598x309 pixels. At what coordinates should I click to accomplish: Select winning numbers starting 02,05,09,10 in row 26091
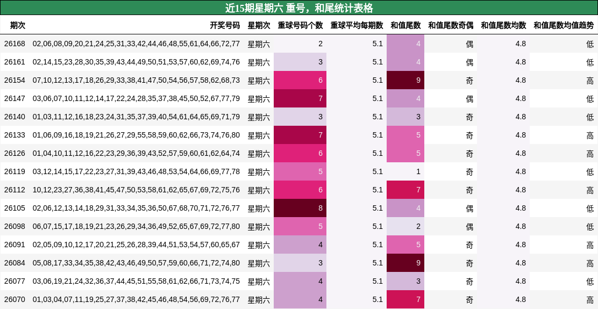pos(136,245)
